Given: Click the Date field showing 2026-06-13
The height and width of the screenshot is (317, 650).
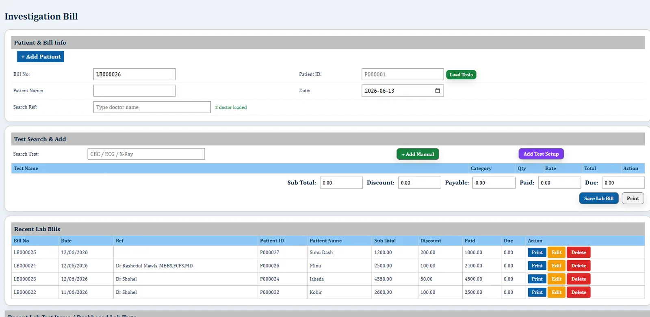Looking at the screenshot, I should coord(403,91).
